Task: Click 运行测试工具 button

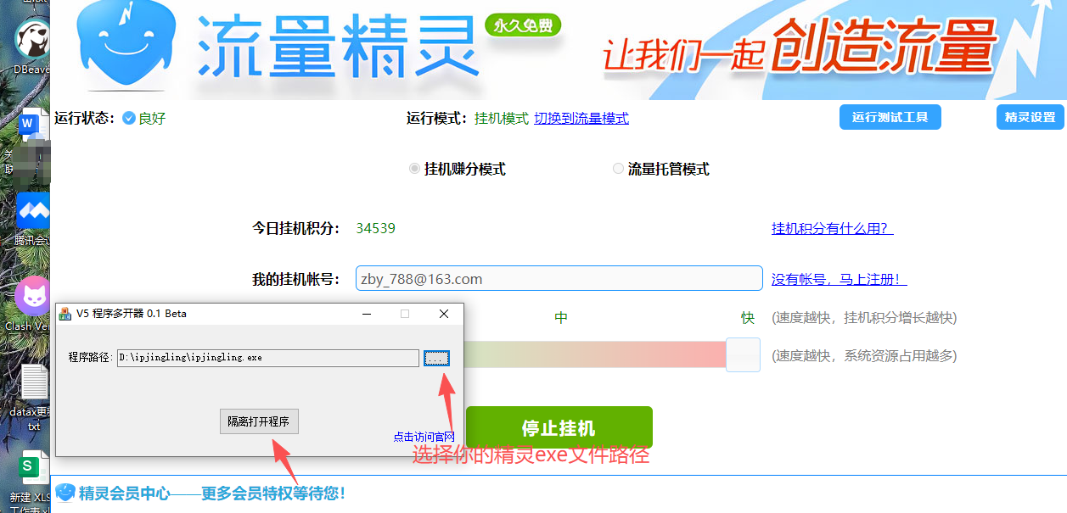Action: click(890, 117)
